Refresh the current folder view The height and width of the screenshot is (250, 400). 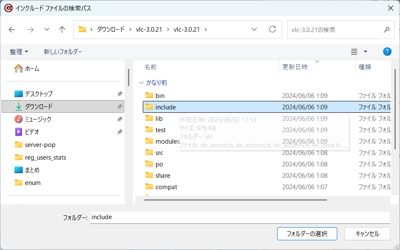coord(272,29)
